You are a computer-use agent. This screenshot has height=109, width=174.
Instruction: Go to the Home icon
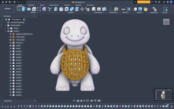pos(3,2)
